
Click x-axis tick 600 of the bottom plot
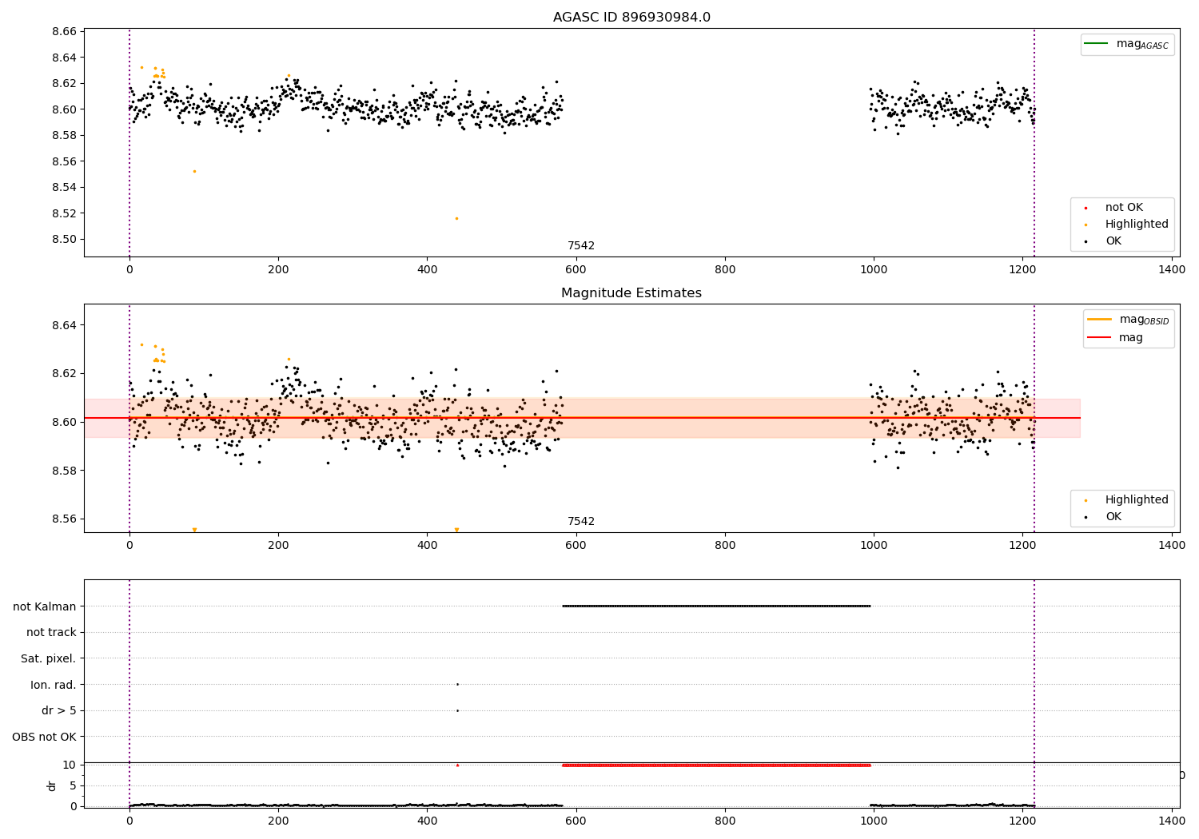[576, 821]
